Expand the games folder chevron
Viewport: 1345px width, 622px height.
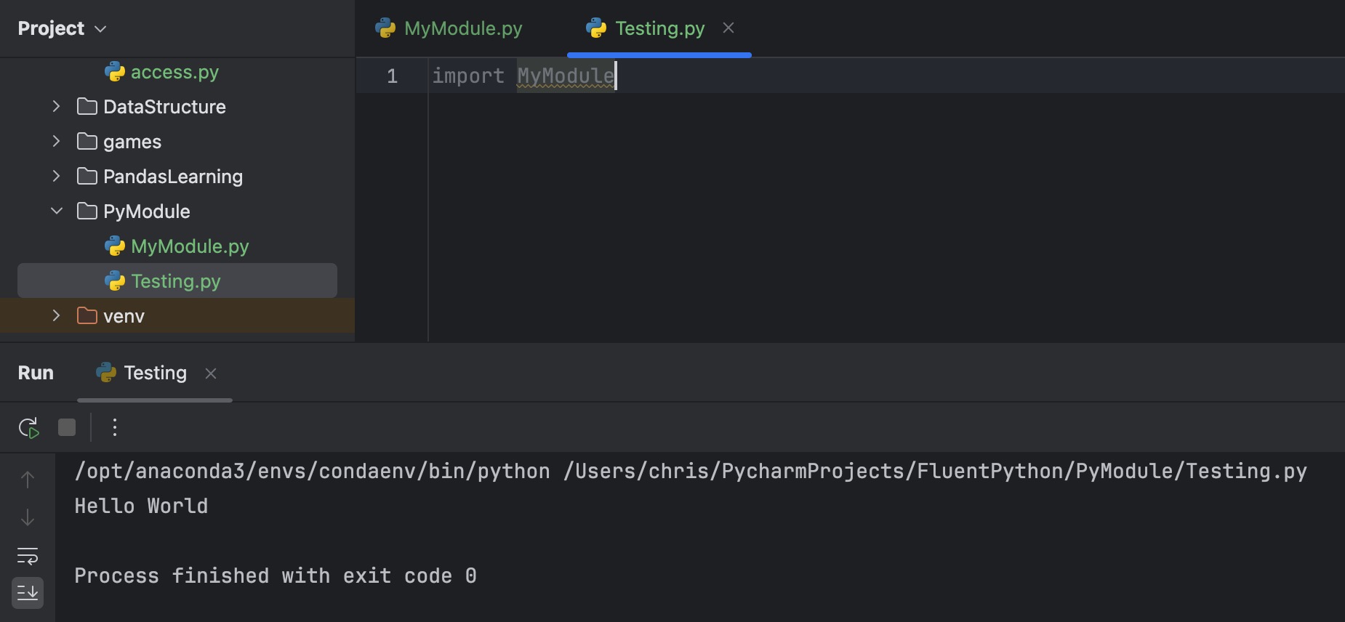tap(57, 142)
